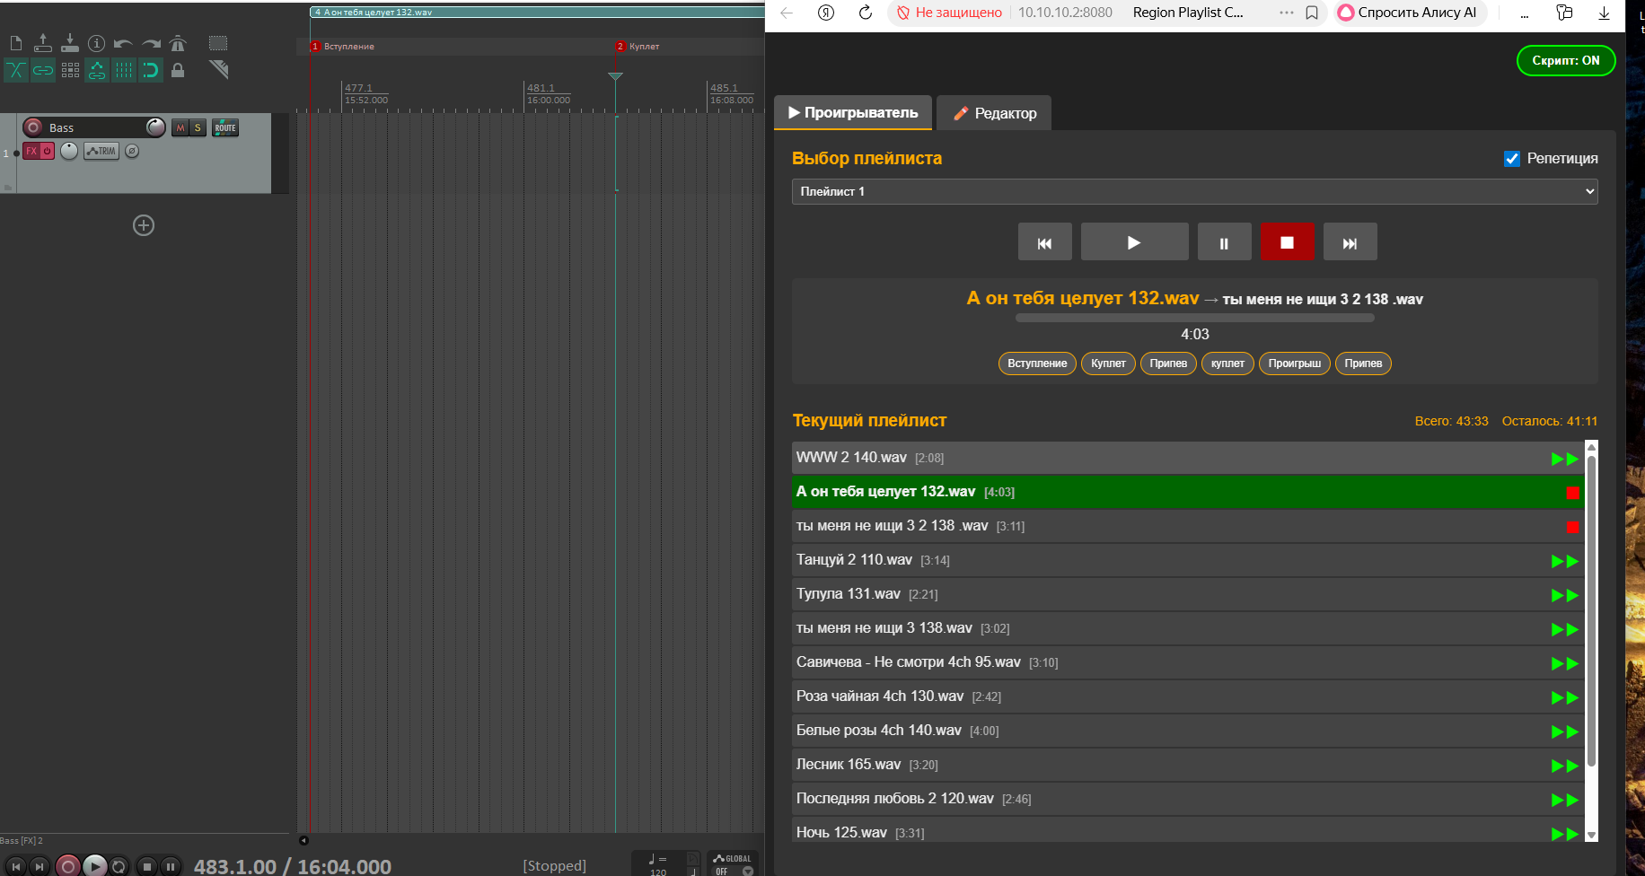Play the WWW 2 140.wav playlist item
1645x876 pixels.
(1565, 459)
